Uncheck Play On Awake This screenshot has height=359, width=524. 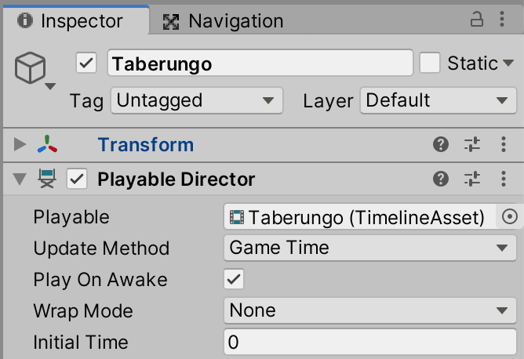[x=234, y=279]
